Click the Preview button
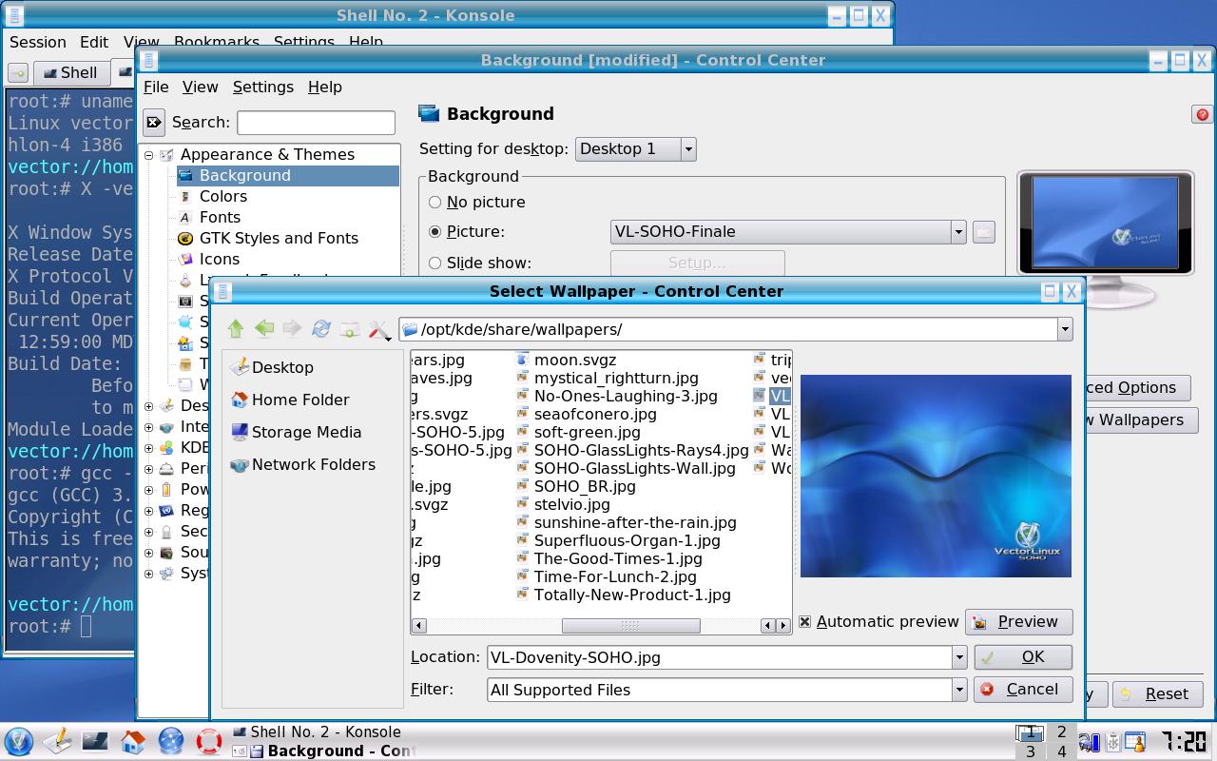Image resolution: width=1217 pixels, height=761 pixels. [x=1018, y=621]
